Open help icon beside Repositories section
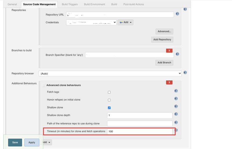This screenshot has height=149, width=232. (185, 9)
